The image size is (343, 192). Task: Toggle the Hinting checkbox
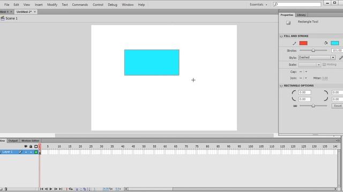click(324, 65)
